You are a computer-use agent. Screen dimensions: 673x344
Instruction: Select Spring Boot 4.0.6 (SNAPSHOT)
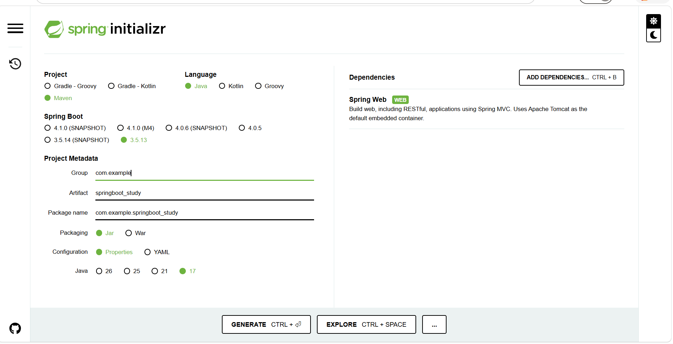pyautogui.click(x=196, y=128)
